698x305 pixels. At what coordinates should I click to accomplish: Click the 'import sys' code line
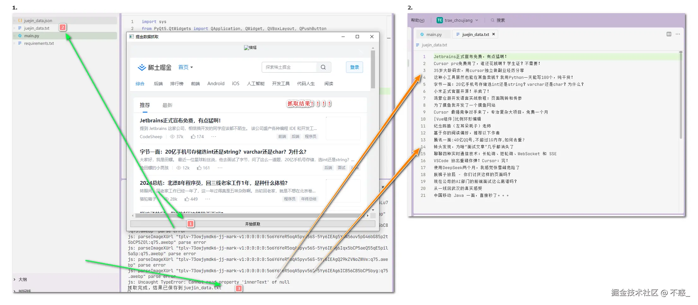pos(154,22)
